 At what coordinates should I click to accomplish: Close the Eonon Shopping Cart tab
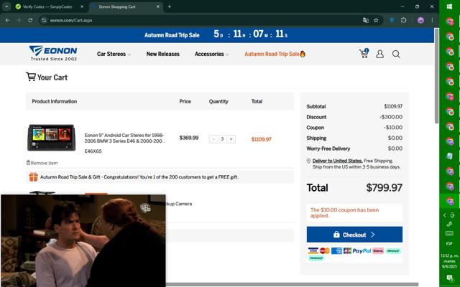(x=158, y=6)
